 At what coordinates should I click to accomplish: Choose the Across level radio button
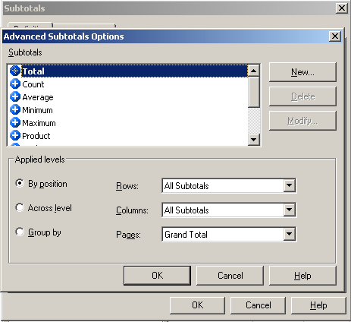coord(20,207)
